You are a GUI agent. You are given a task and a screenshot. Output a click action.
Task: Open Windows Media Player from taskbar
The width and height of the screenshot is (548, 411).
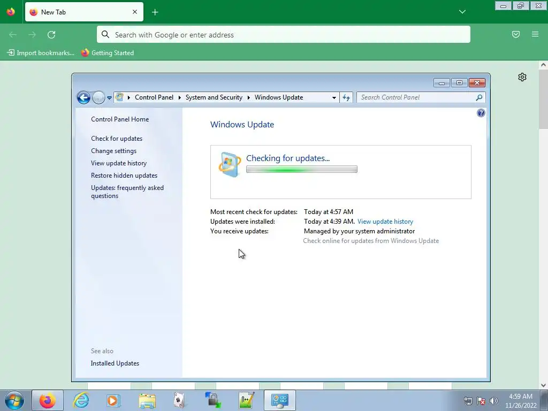[x=113, y=400]
